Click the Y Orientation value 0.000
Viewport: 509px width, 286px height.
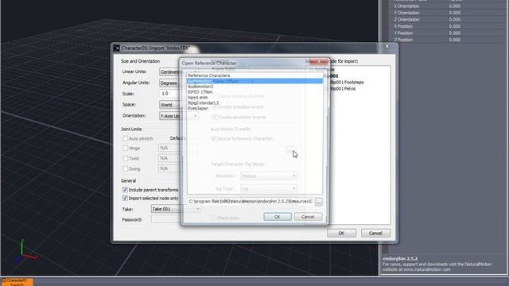(x=454, y=13)
